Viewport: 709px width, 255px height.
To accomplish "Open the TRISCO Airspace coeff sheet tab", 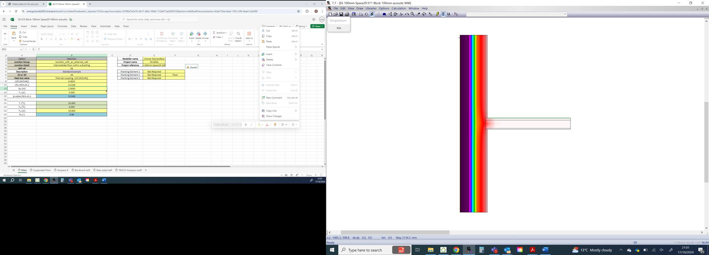I will click(x=128, y=170).
